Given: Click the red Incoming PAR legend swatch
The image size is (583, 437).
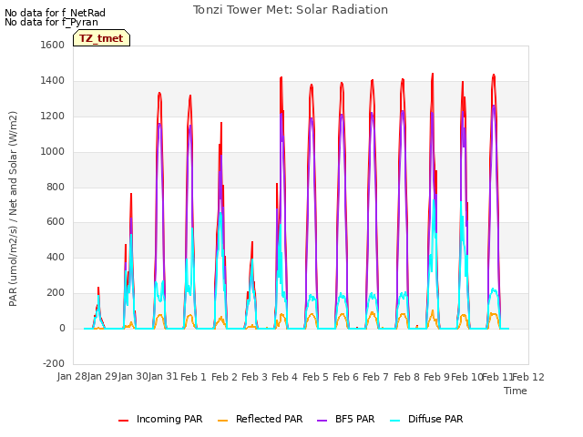Looking at the screenshot, I should point(124,421).
